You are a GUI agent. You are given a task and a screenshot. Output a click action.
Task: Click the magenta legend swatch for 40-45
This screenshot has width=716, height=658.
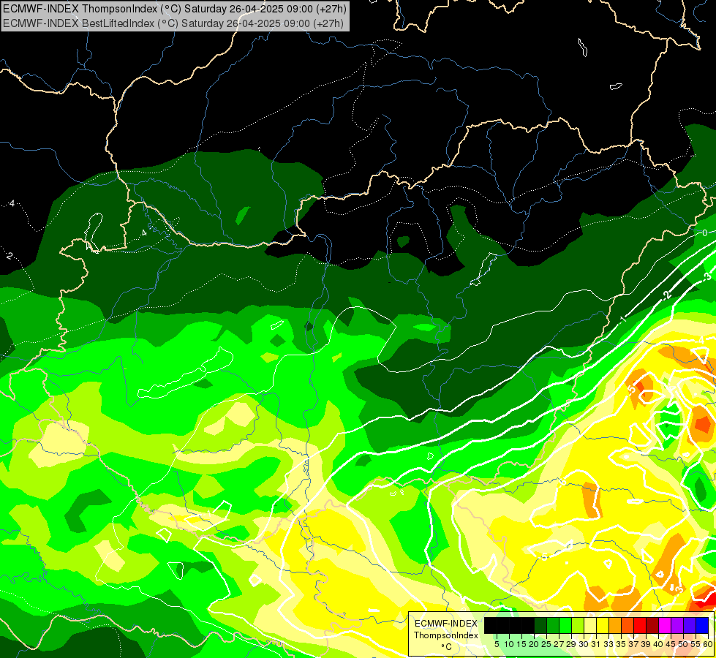[665, 625]
